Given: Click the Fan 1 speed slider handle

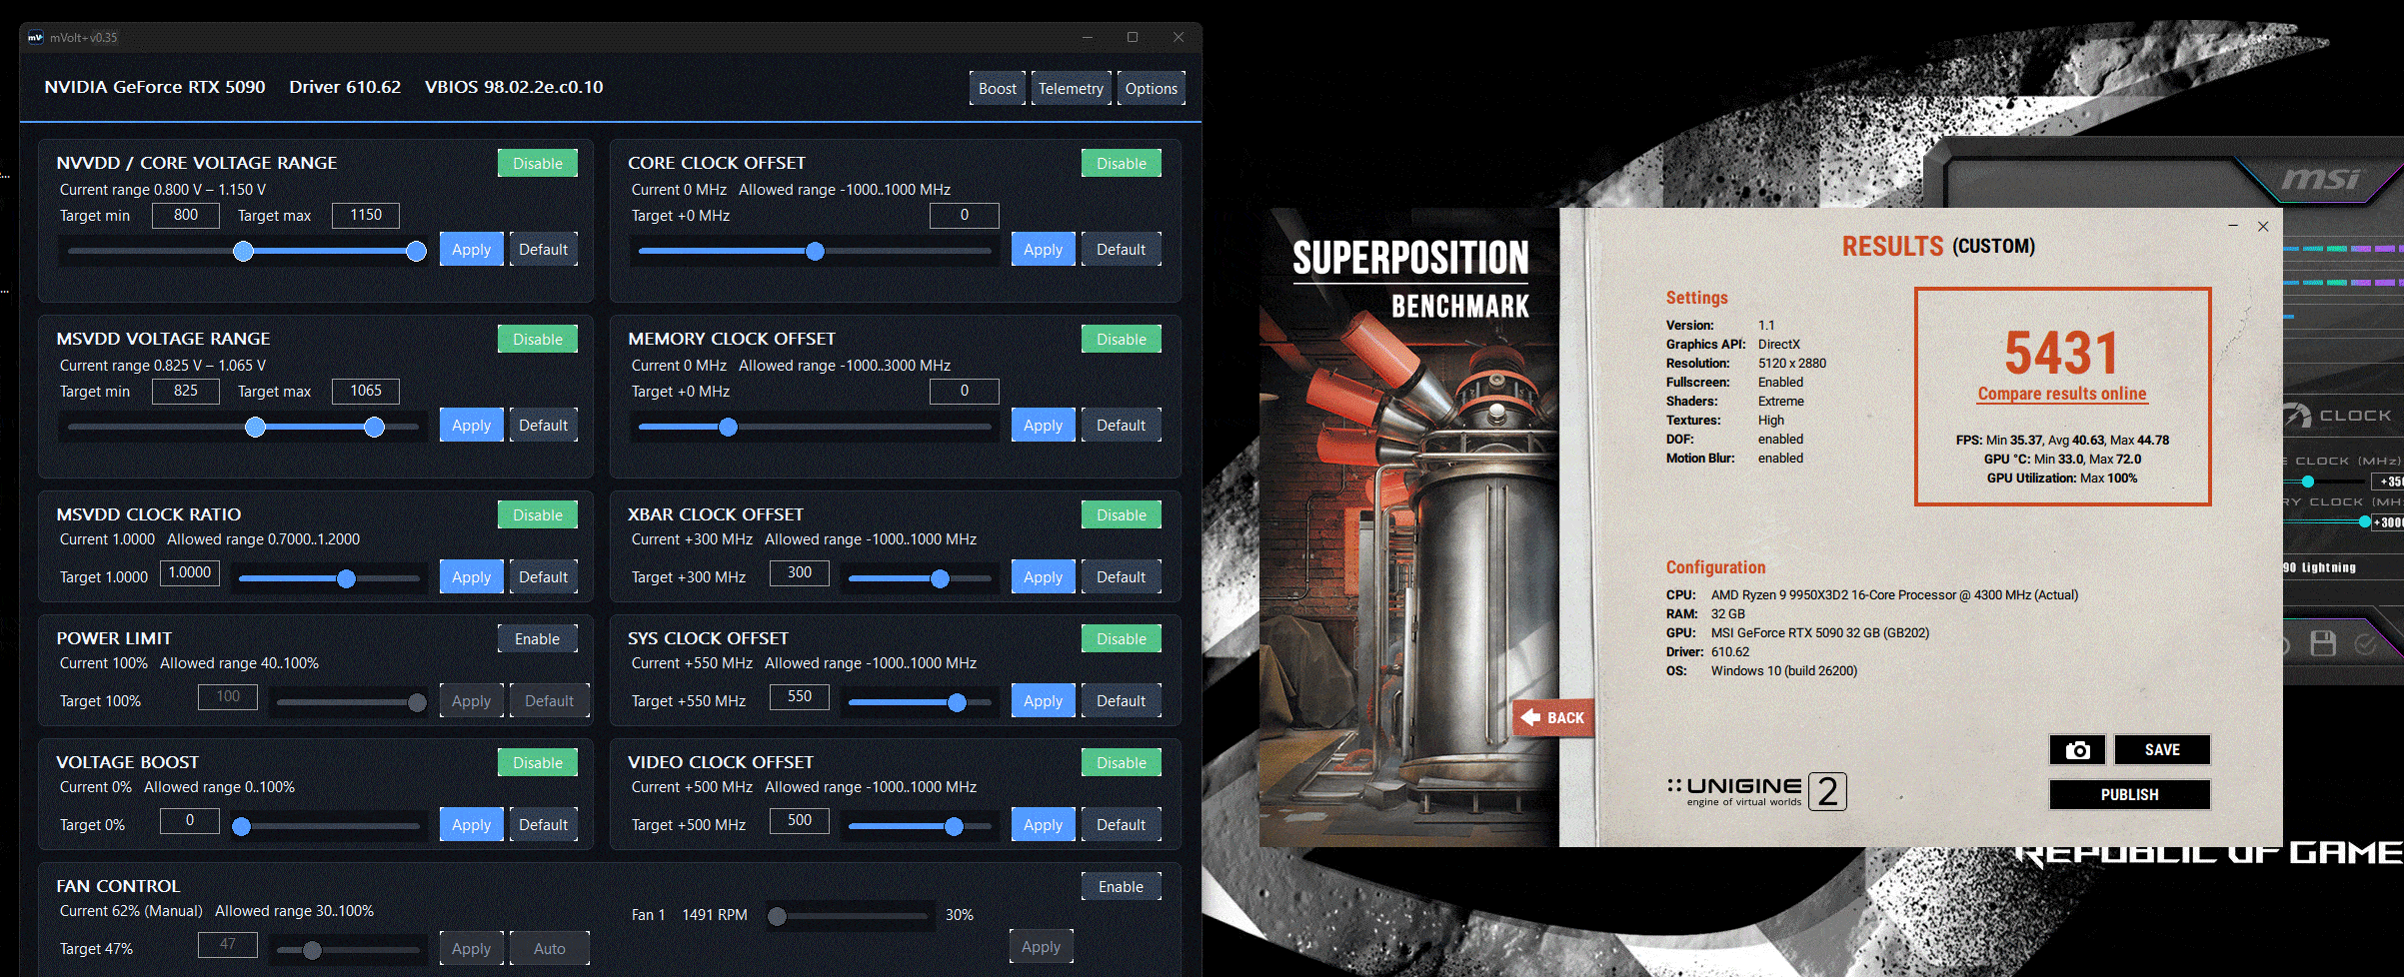Looking at the screenshot, I should pos(777,916).
